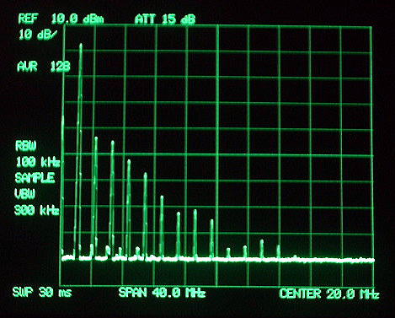Click the third harmonic peak tip
Image resolution: width=395 pixels, height=318 pixels.
[x=113, y=142]
